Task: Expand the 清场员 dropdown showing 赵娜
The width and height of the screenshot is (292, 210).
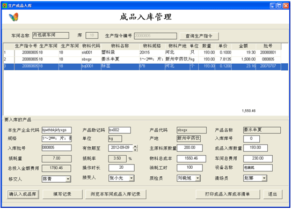Action: (264, 178)
